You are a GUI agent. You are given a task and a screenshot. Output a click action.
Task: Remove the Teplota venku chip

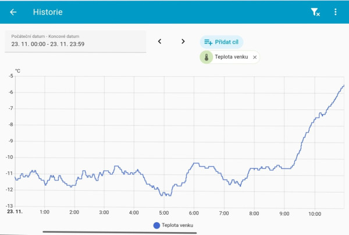[255, 58]
